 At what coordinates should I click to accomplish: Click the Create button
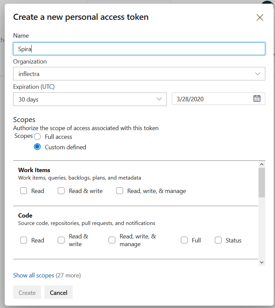click(27, 293)
